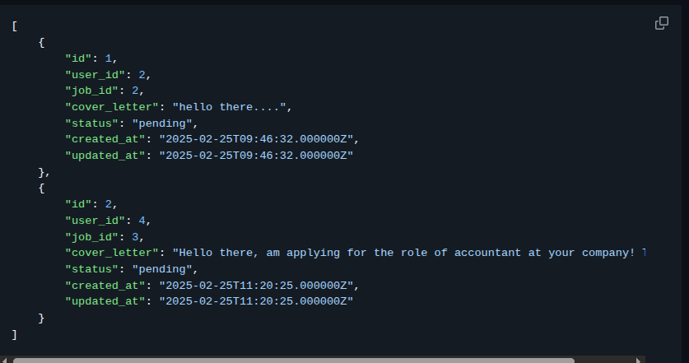Click the created_at timestamp 11:20:25
The image size is (689, 363).
(x=256, y=286)
